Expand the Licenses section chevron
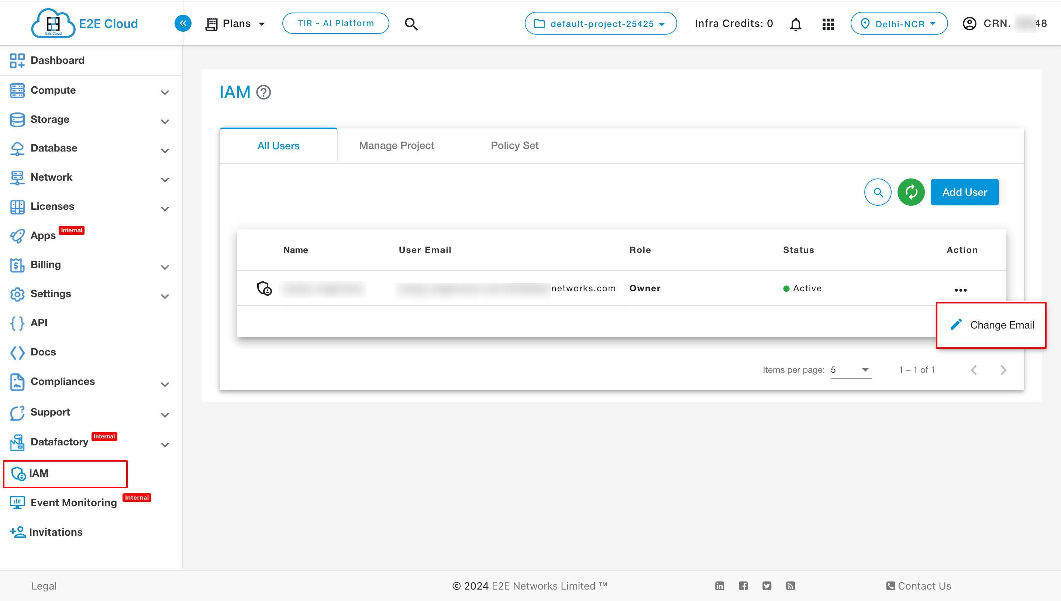The image size is (1061, 601). [165, 209]
